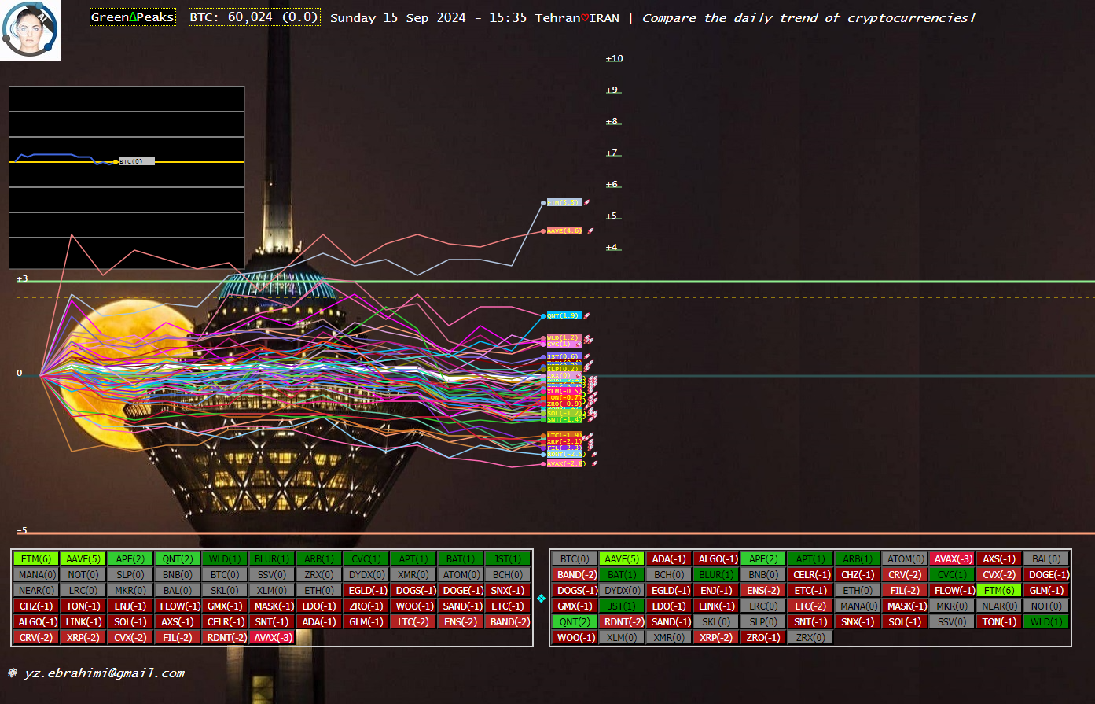This screenshot has height=704, width=1095.
Task: Select FTM(6) tile in the alphabetical panel
Action: 999,591
